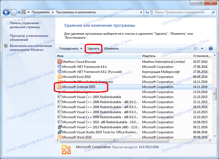219x159 pixels.
Task: Refresh the Programs and Features view
Action: tap(147, 12)
